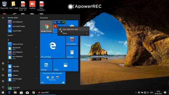The height and width of the screenshot is (95, 169).
Task: Open Microsoft Store from the taskbar
Action: pyautogui.click(x=21, y=93)
